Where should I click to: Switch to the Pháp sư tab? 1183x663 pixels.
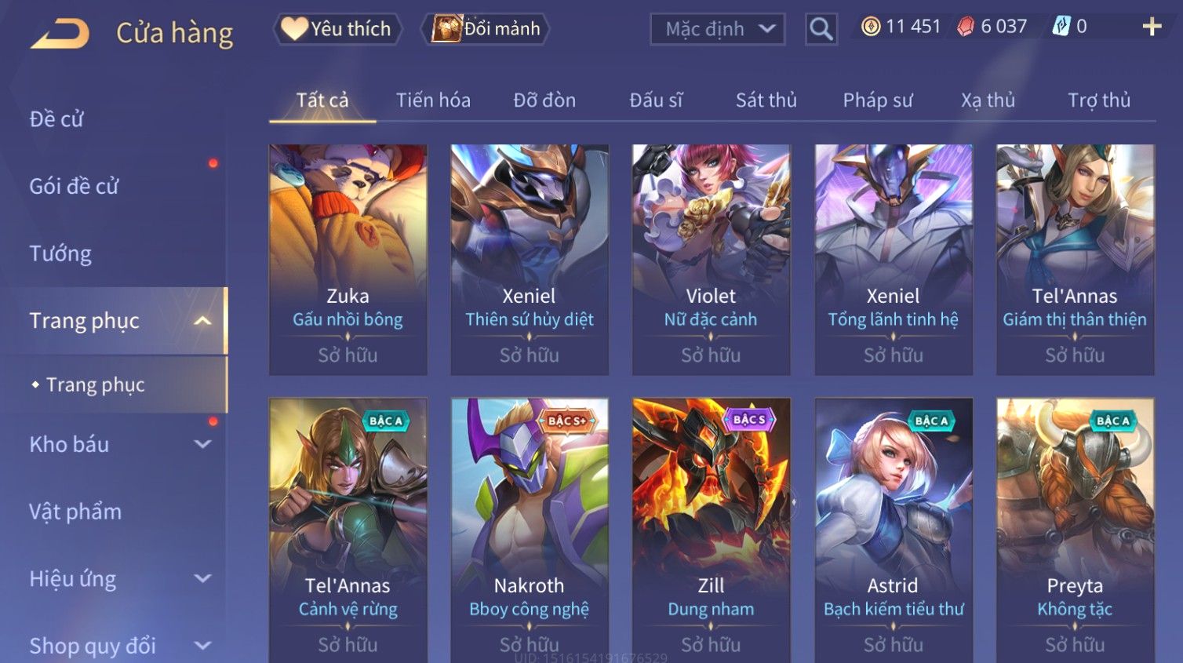(878, 100)
